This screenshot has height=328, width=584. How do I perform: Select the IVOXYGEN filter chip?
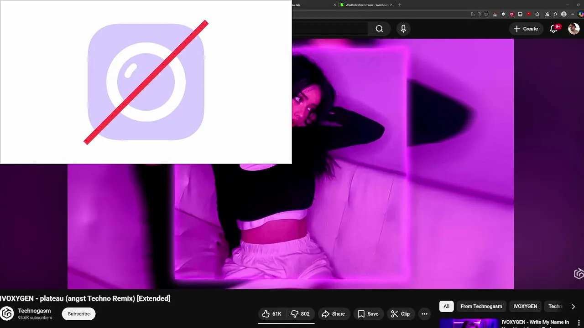click(525, 306)
